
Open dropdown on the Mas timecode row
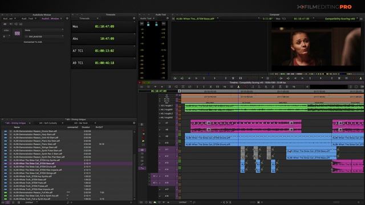pyautogui.click(x=135, y=22)
